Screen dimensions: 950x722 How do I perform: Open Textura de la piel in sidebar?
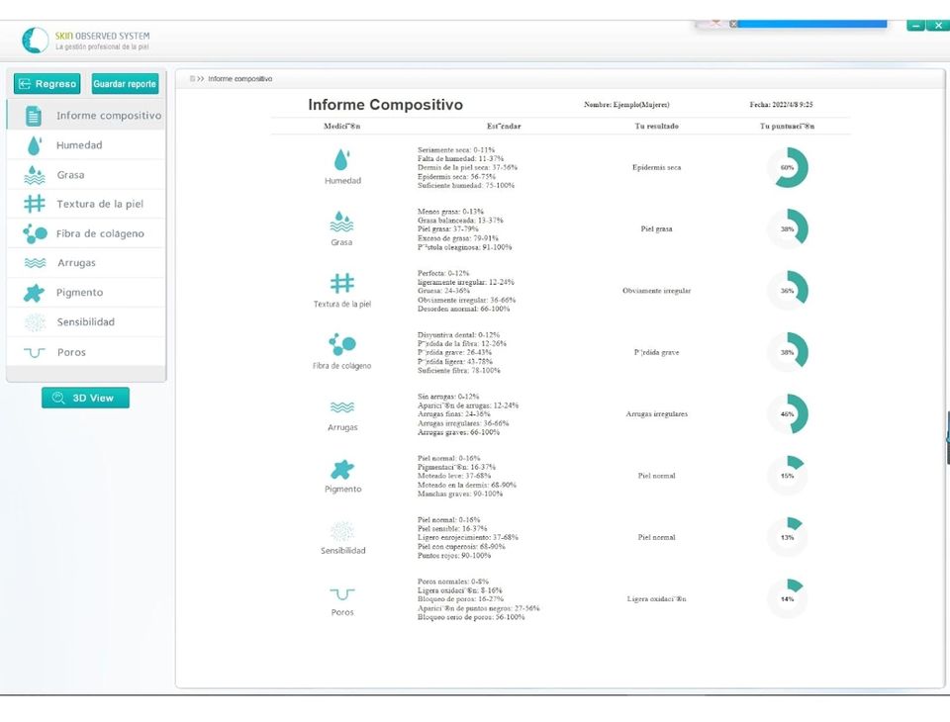tap(86, 204)
